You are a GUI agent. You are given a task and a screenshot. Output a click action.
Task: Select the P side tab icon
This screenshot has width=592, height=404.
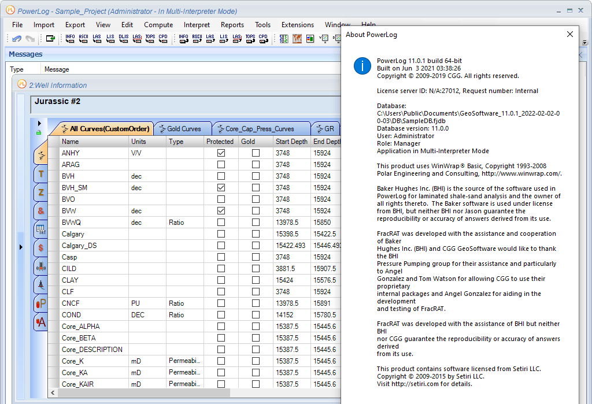tap(41, 303)
